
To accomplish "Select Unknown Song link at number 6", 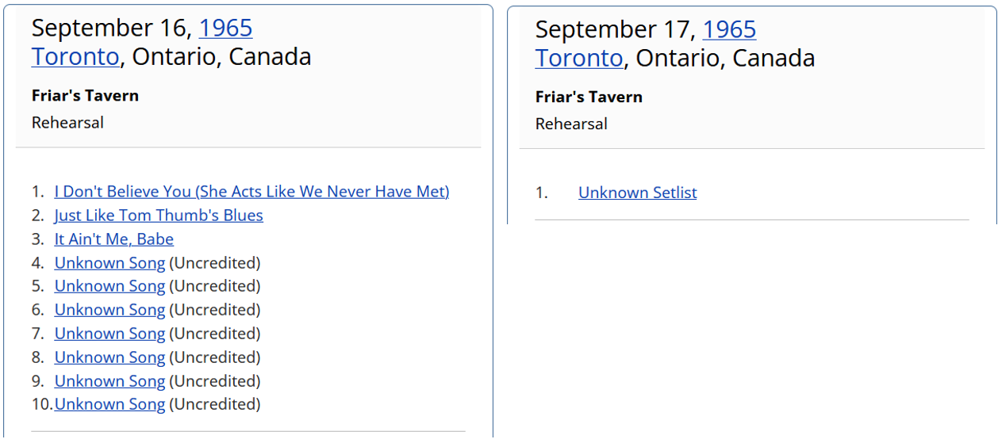I will click(x=109, y=310).
